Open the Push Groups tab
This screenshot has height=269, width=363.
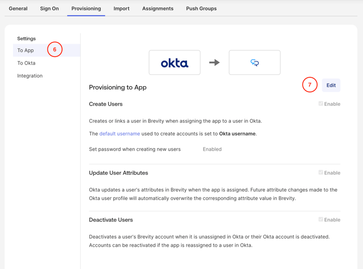(201, 9)
